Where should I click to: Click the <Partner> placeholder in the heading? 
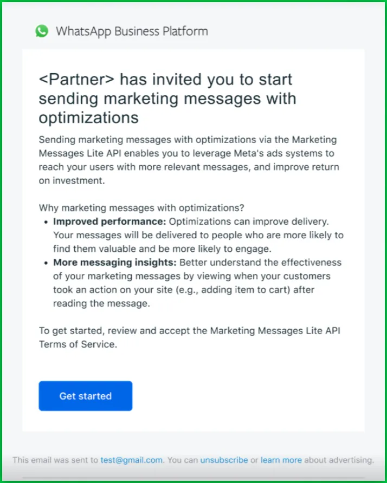pos(76,80)
